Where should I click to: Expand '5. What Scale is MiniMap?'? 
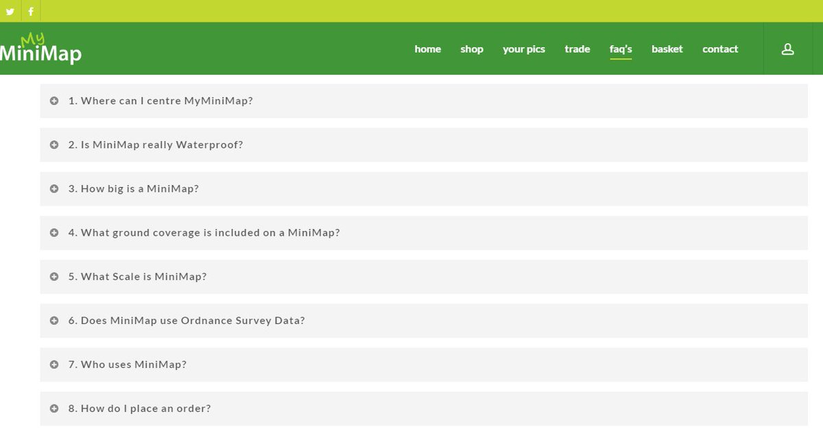coord(424,277)
